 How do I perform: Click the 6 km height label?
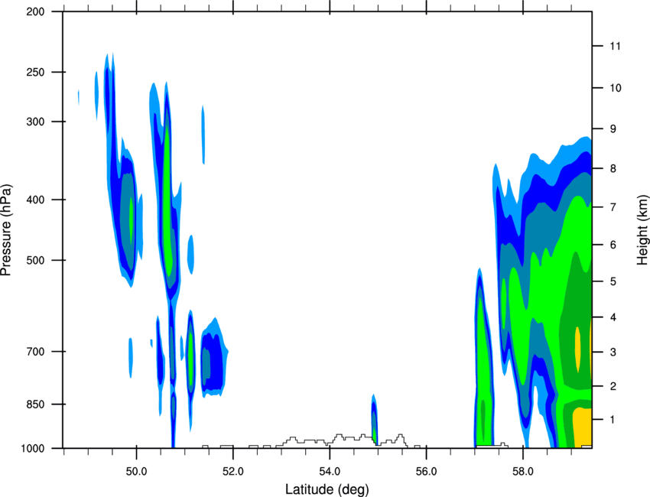tap(613, 245)
